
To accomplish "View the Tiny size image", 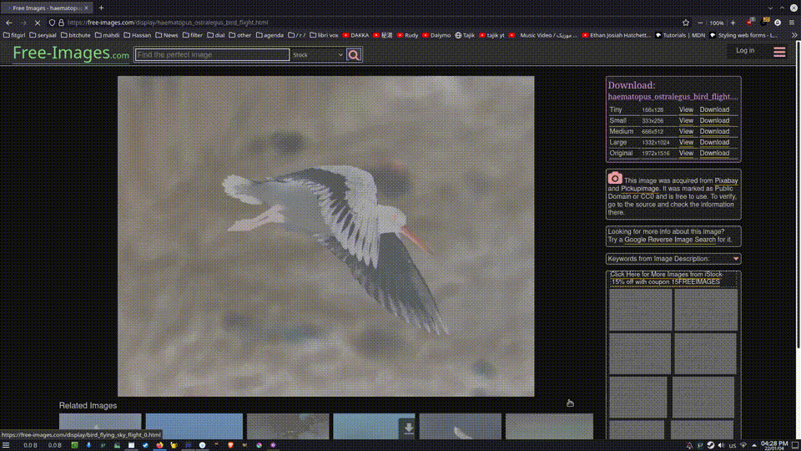I will click(686, 109).
